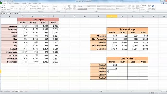Select the Normal cell style

coord(82,6)
